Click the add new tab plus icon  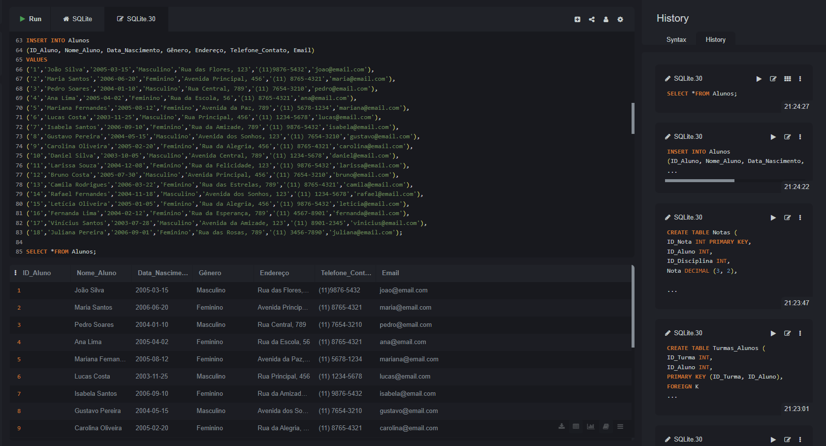pos(577,20)
